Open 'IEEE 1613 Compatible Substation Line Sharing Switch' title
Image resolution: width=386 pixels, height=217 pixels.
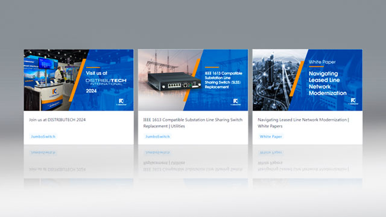pyautogui.click(x=193, y=123)
